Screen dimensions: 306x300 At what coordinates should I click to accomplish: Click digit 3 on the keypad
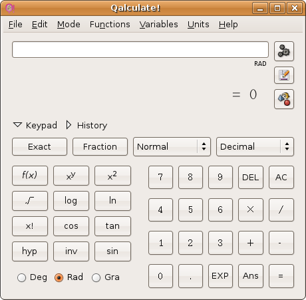coord(220,243)
